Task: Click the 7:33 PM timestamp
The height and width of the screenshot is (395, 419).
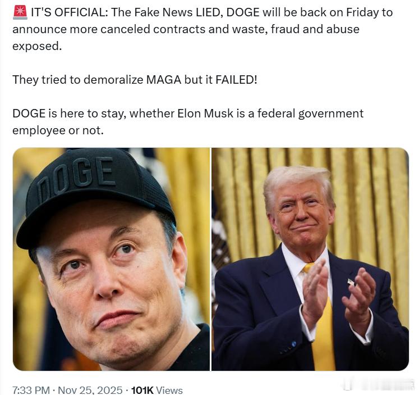Action: coord(31,390)
